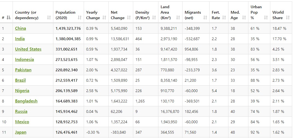The width and height of the screenshot is (293, 138).
Task: Open the India country link
Action: click(x=20, y=39)
